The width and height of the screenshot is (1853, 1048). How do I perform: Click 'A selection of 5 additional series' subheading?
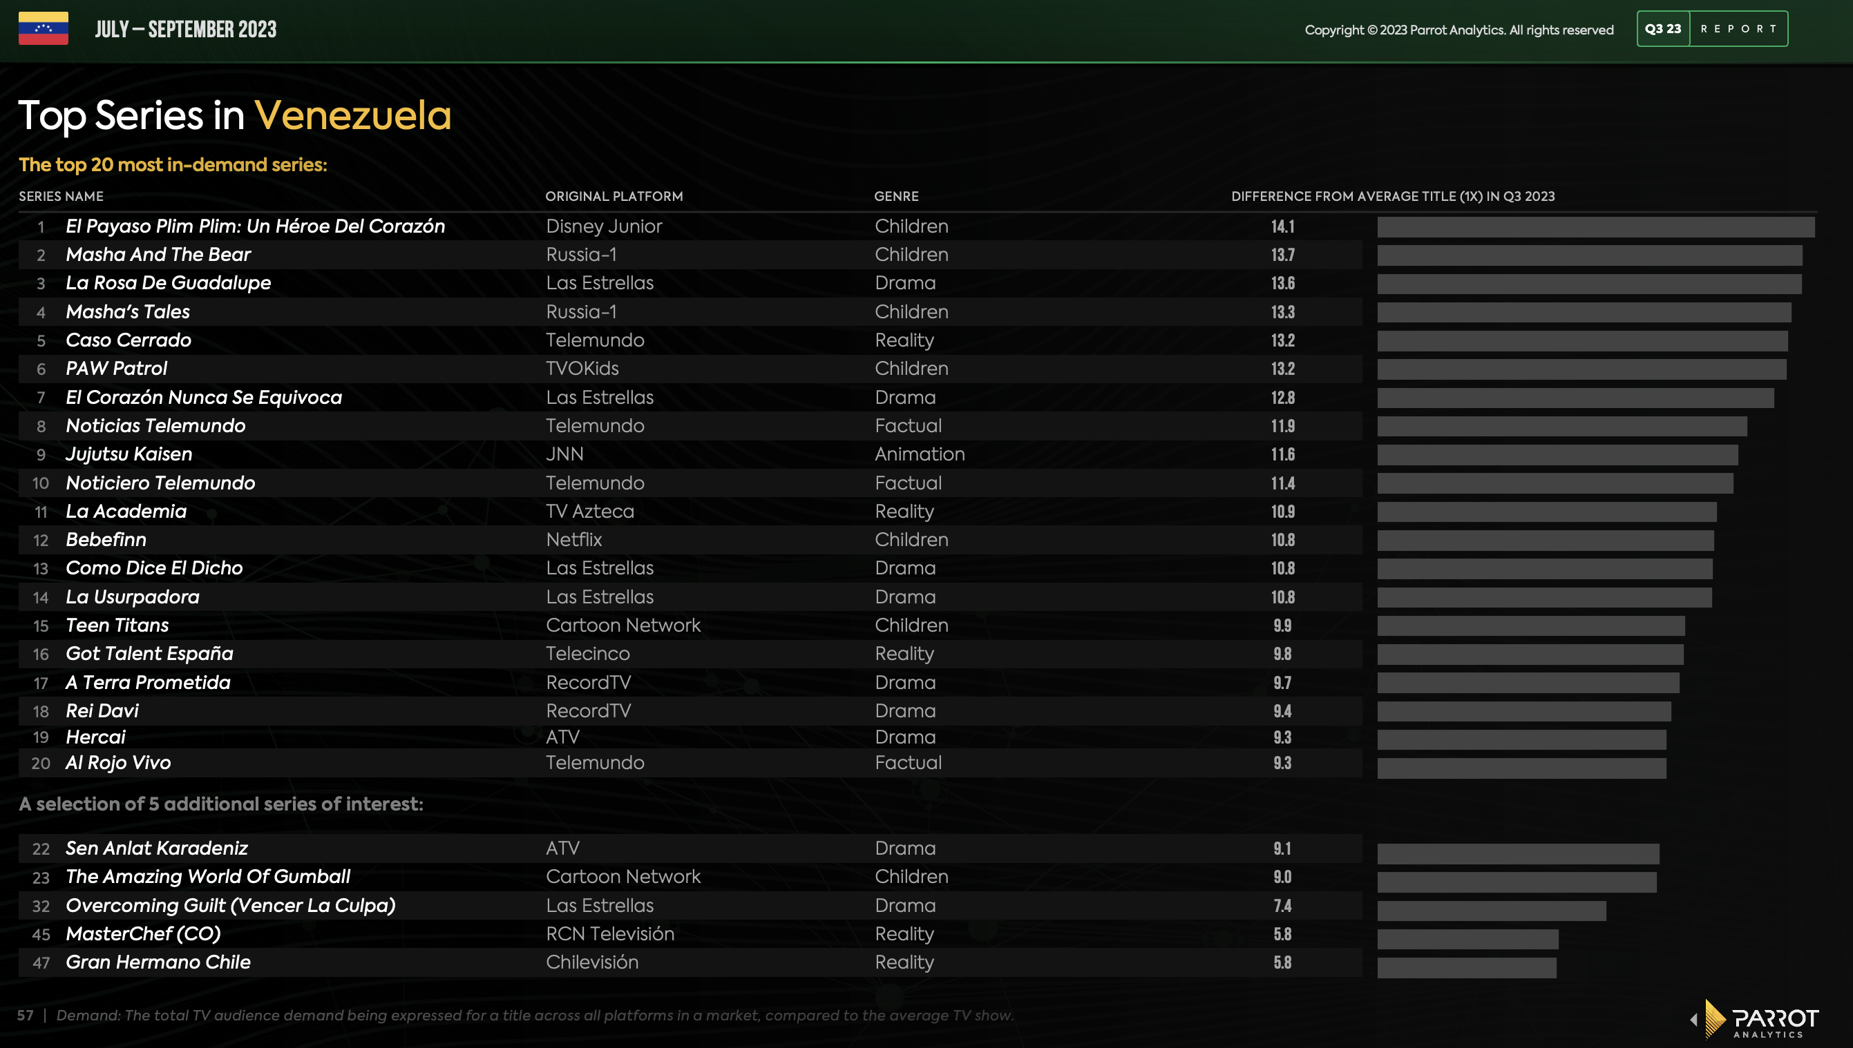(221, 804)
